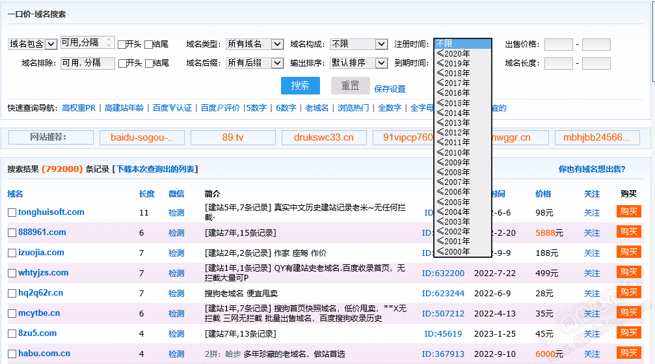Sort results by 长度 column header
Viewport: 655px width, 364px height.
click(x=146, y=193)
